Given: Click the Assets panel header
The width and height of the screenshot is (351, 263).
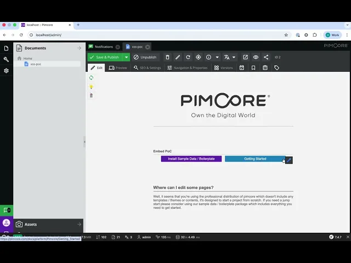Looking at the screenshot, I should [48, 224].
